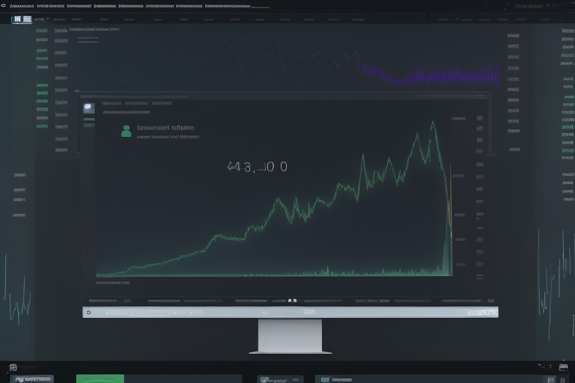Click the bars icon in the top-left toolbar
The image size is (575, 383).
point(17,19)
